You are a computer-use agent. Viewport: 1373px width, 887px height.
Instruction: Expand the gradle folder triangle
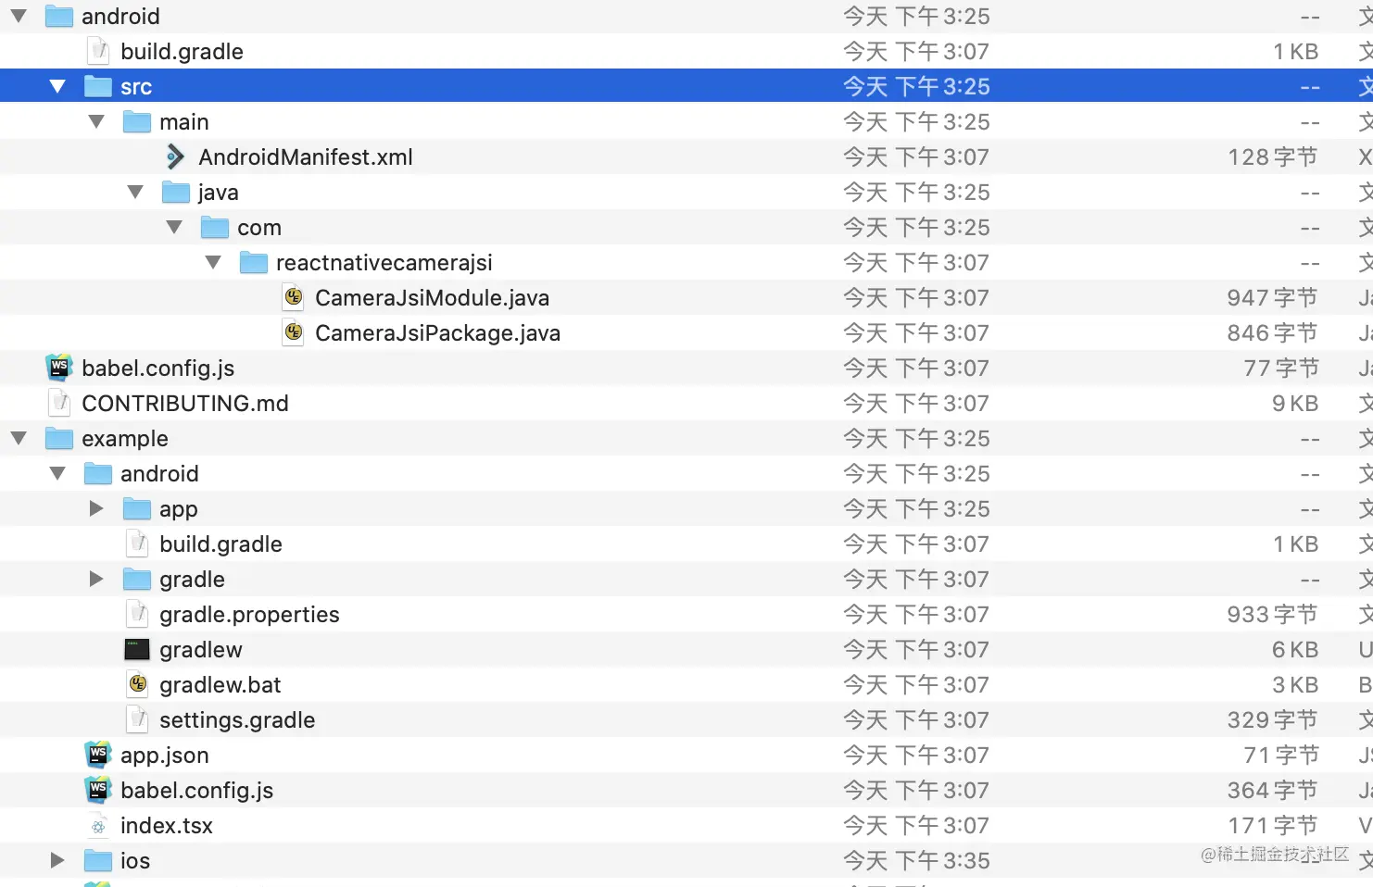[x=96, y=579]
